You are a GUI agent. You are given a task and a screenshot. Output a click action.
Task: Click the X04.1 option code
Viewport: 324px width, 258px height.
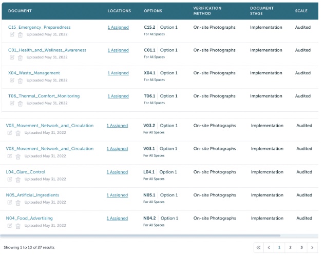pos(149,73)
